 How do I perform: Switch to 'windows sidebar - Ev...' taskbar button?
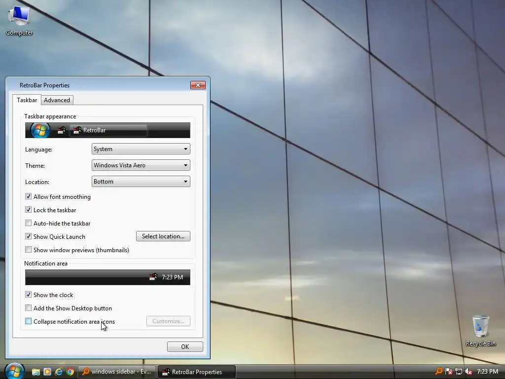point(117,372)
